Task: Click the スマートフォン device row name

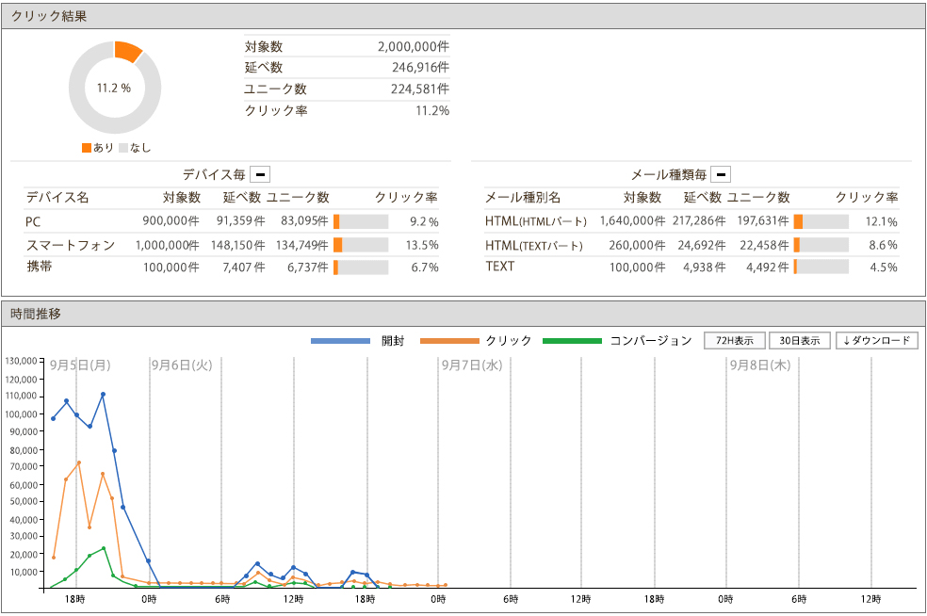Action: click(x=71, y=245)
